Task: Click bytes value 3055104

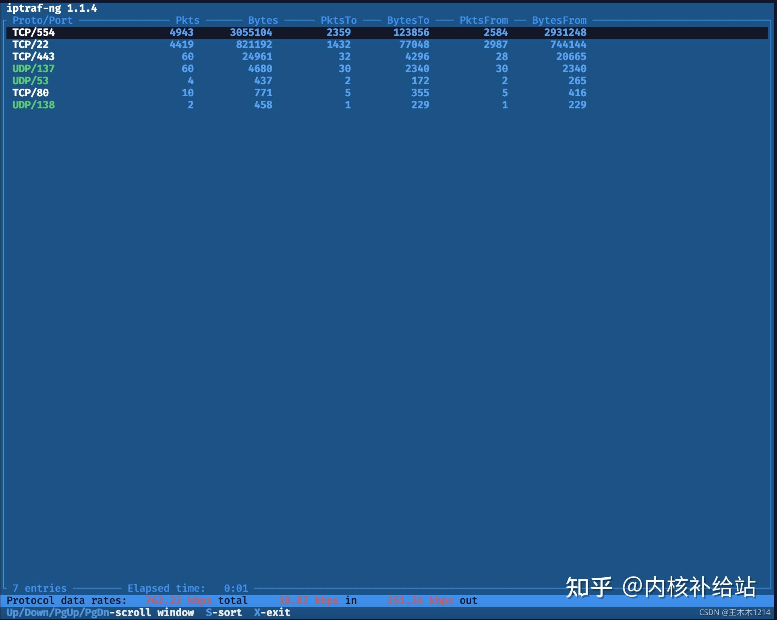Action: coord(251,33)
